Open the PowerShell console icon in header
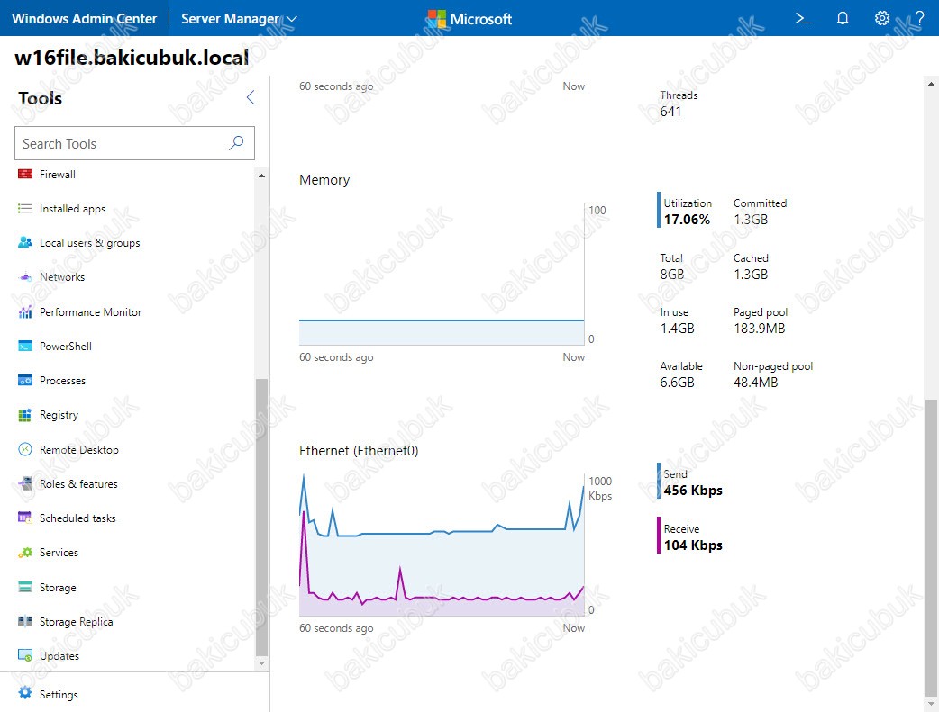The image size is (939, 712). (802, 19)
